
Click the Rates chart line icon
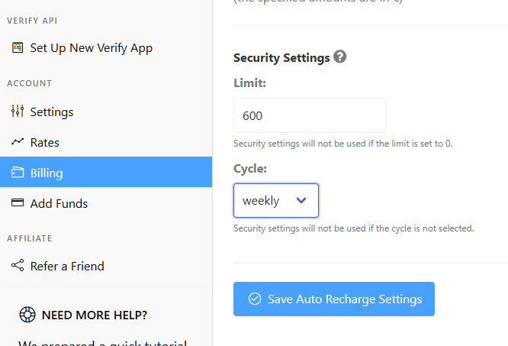click(18, 142)
